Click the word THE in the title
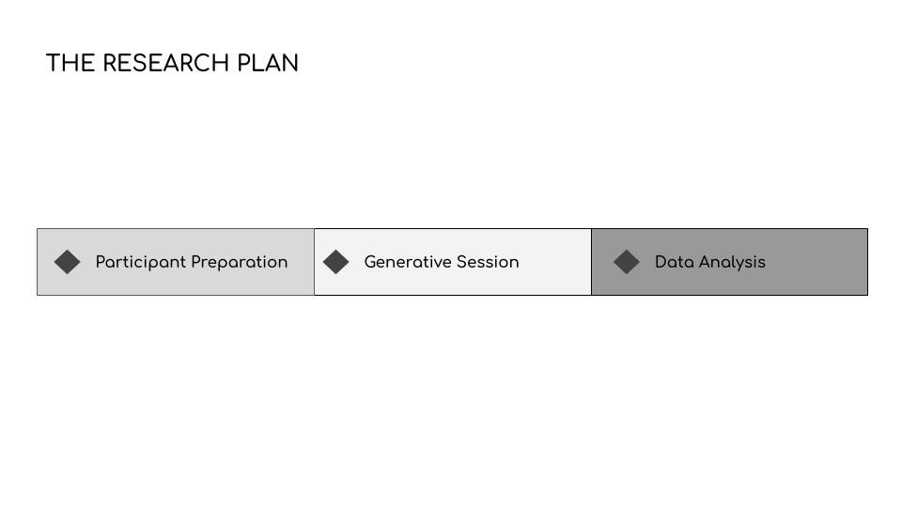The height and width of the screenshot is (507, 902). click(70, 63)
